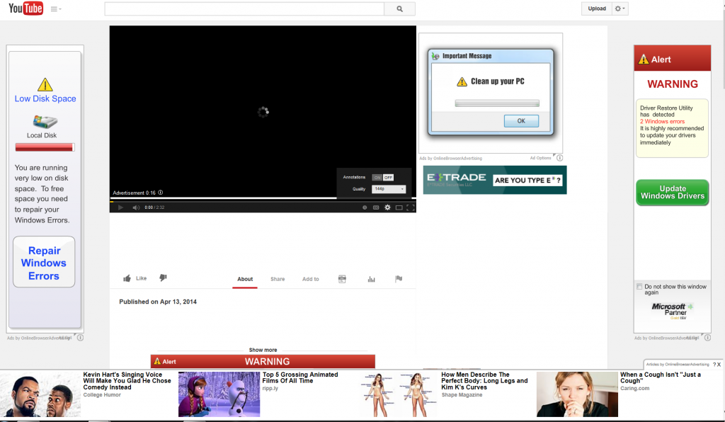Open the gear settings dropdown in header
725x422 pixels.
[620, 8]
